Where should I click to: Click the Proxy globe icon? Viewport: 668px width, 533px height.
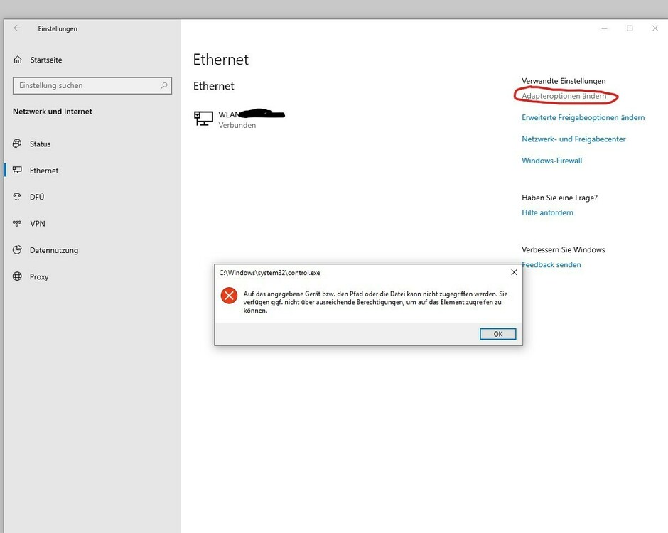point(17,276)
